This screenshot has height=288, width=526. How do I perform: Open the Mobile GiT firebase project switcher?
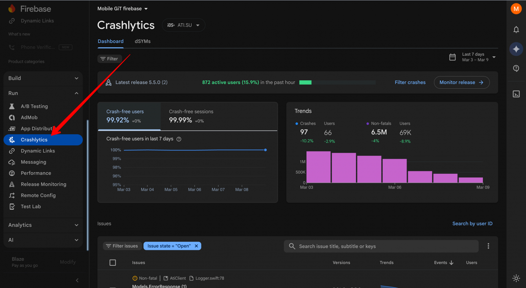(122, 8)
